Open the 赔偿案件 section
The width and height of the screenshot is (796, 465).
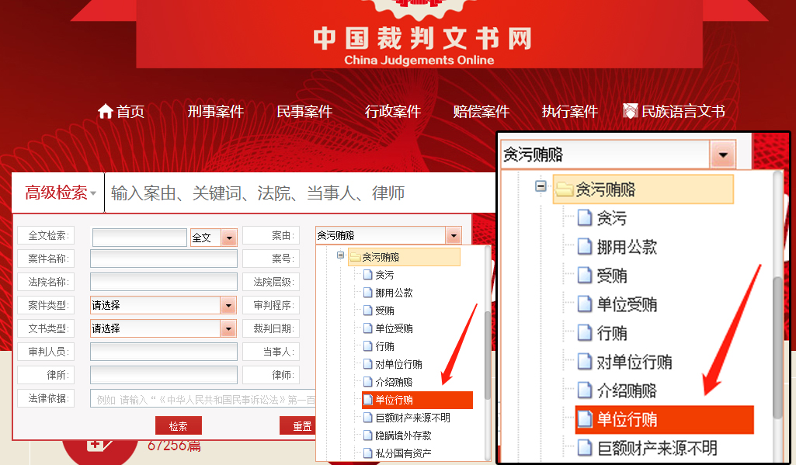pos(481,111)
